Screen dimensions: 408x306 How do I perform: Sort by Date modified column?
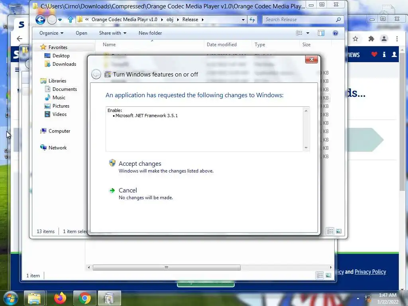tap(228, 45)
